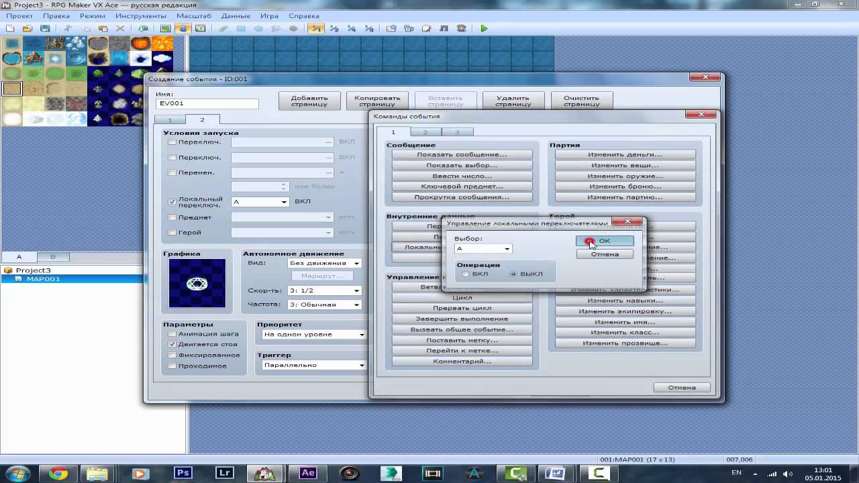The image size is (859, 483).
Task: Start Playtest with green play icon
Action: coord(484,28)
